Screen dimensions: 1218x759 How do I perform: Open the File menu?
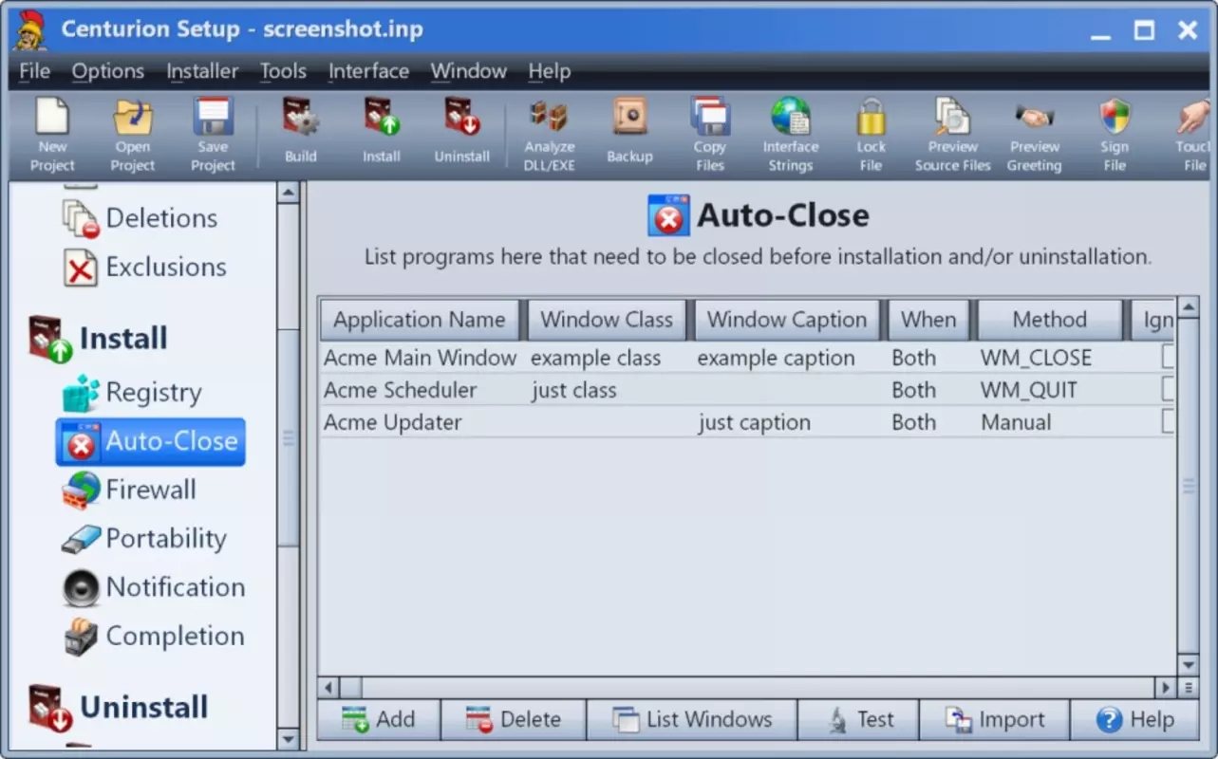[35, 71]
